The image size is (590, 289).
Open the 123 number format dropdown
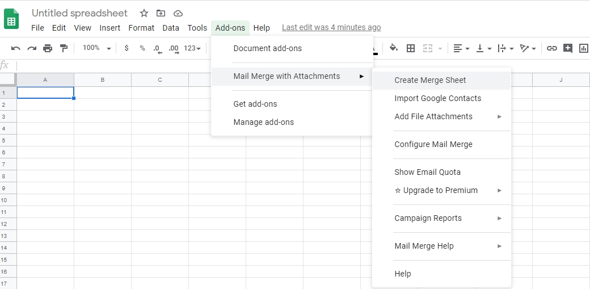point(192,48)
